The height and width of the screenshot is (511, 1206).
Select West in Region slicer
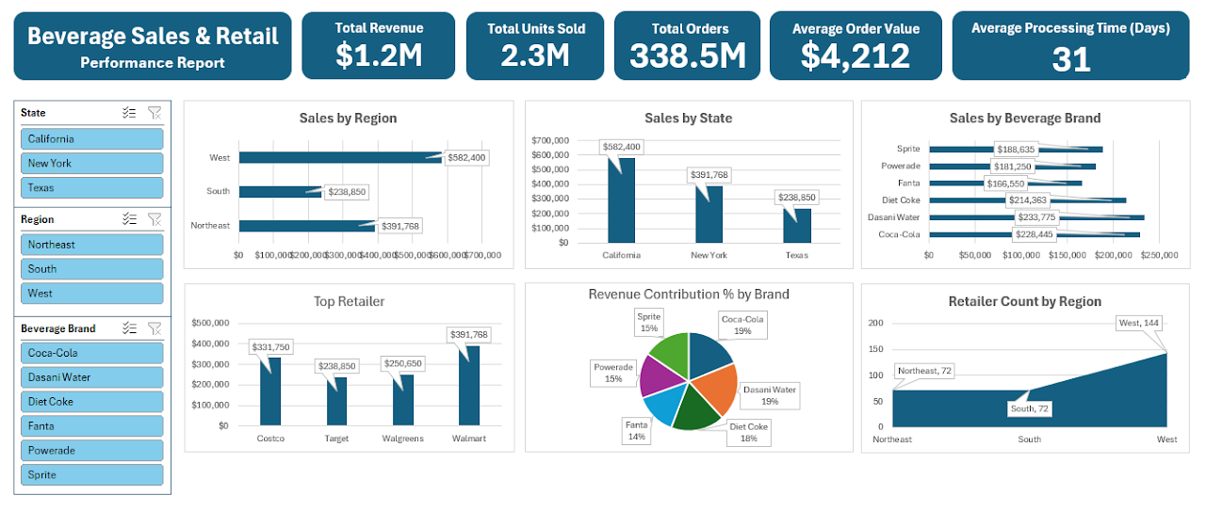[x=91, y=293]
